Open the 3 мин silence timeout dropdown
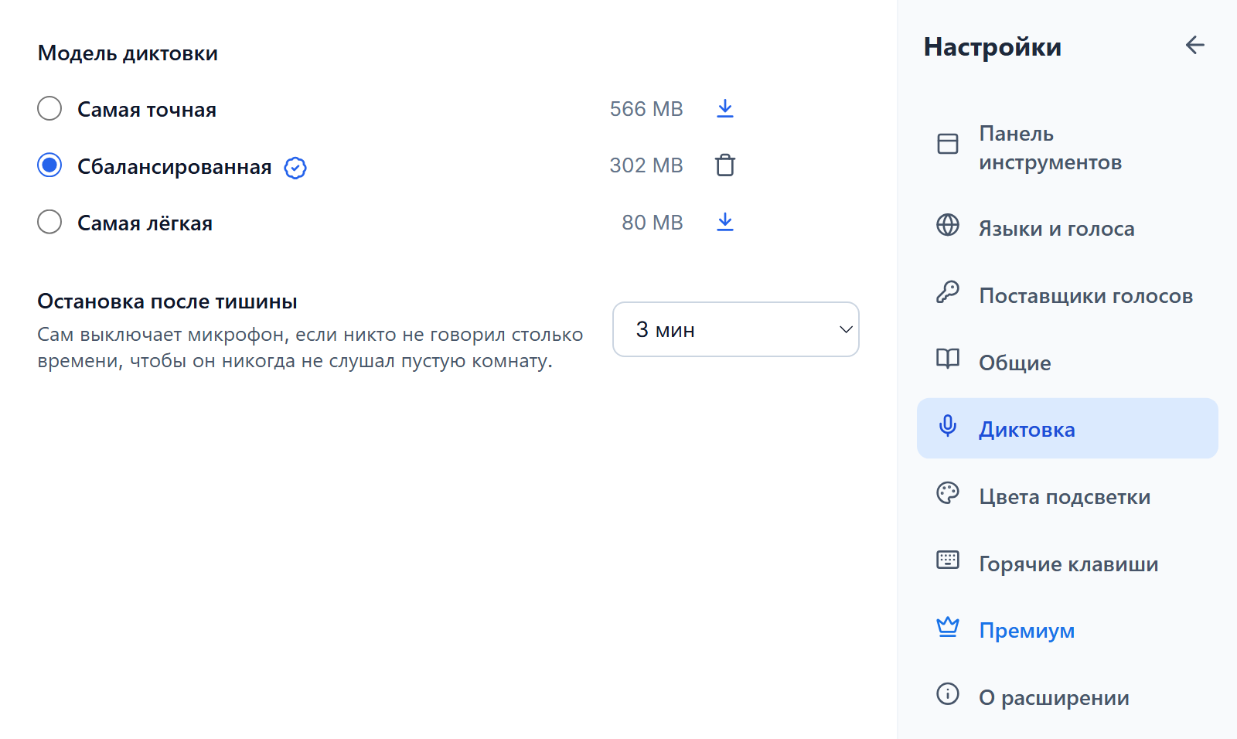 pos(736,329)
